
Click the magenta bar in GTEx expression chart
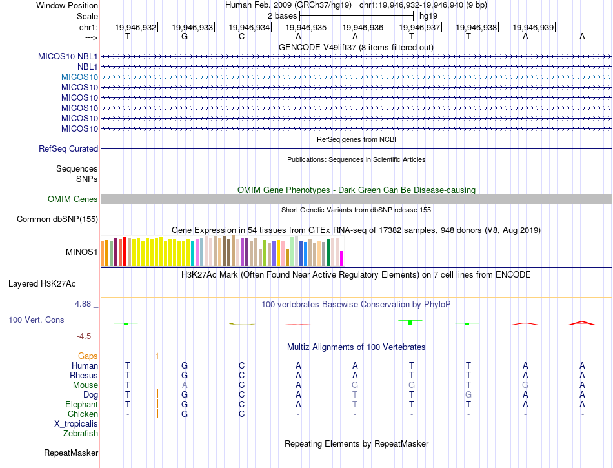(x=341, y=258)
